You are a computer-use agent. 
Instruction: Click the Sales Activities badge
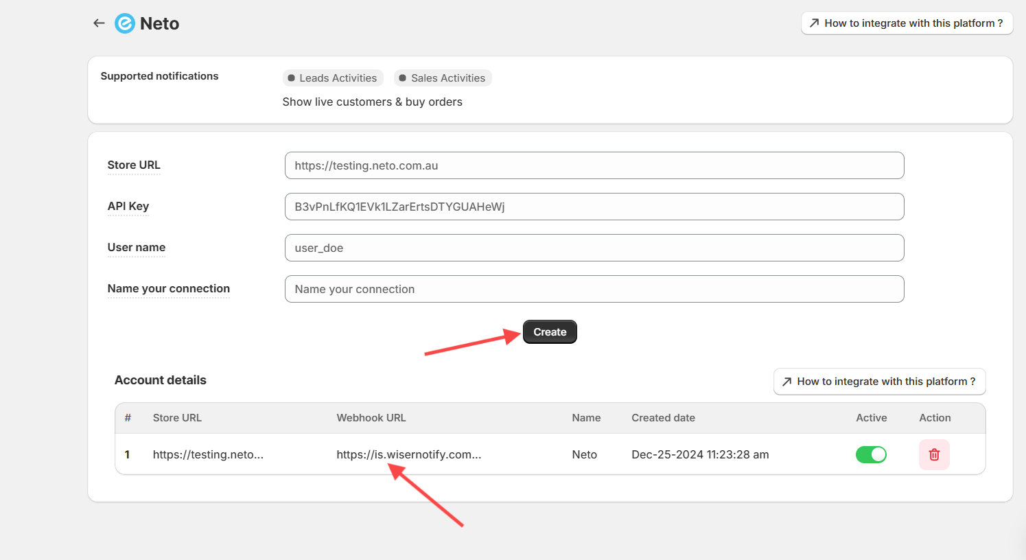pos(443,78)
